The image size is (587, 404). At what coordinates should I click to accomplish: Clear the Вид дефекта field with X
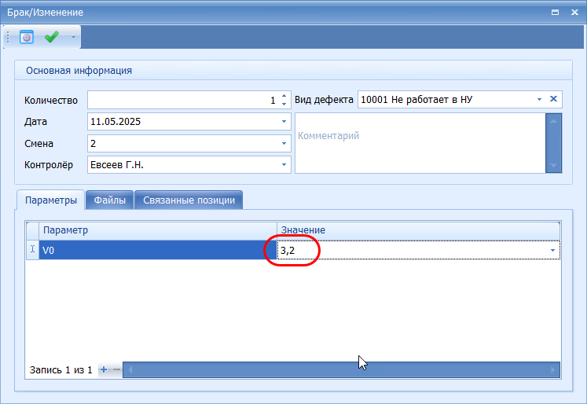pos(553,99)
